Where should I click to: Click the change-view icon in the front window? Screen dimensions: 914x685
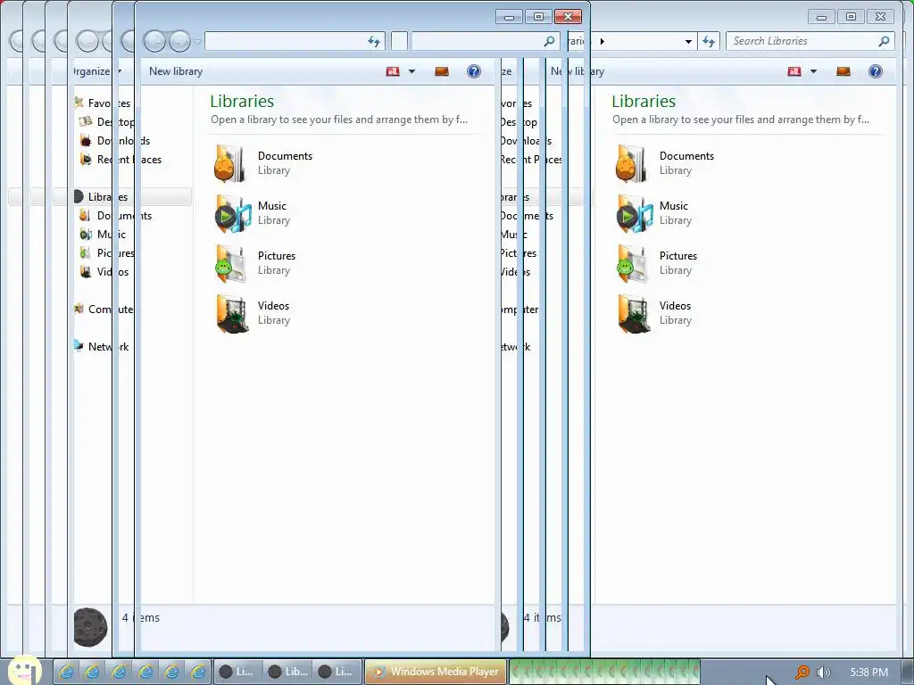[x=393, y=71]
